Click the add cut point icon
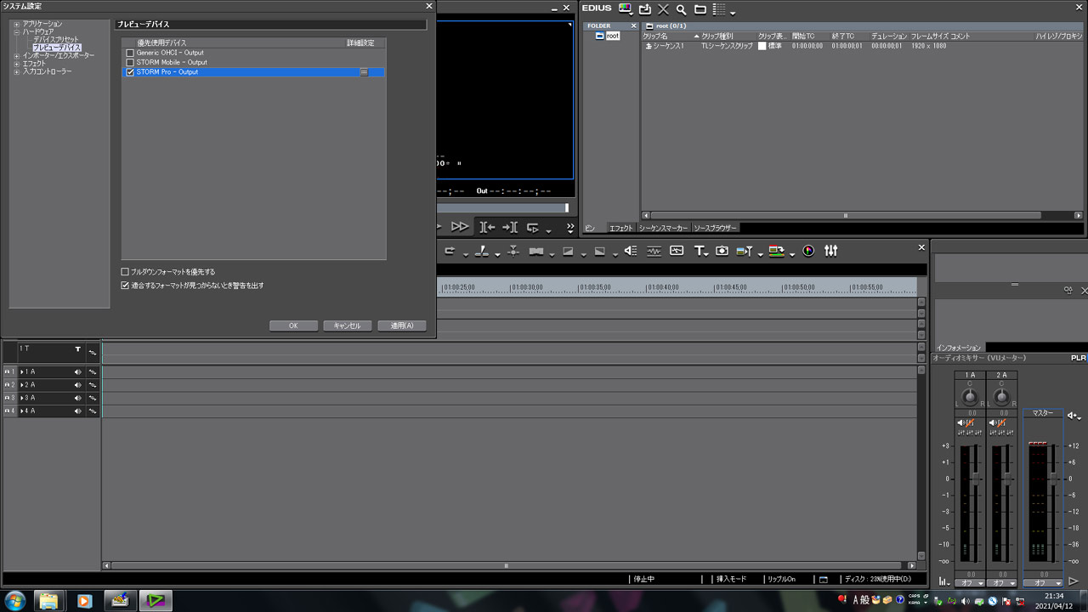 pos(481,251)
